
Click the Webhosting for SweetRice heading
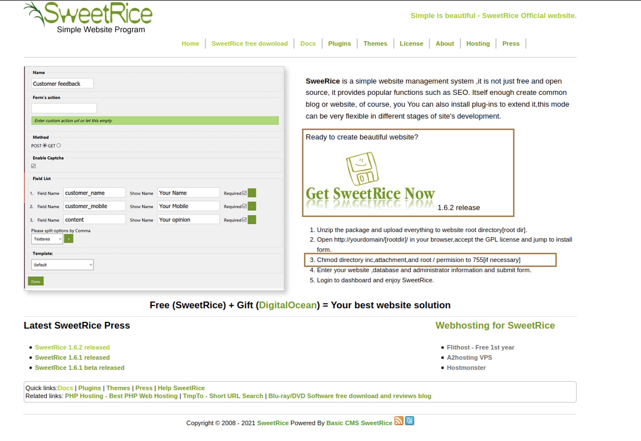(495, 325)
